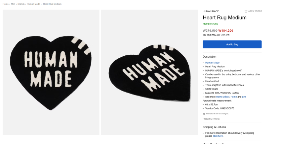The width and height of the screenshot is (281, 144).
Task: View the front-facing heart rug image
Action: click(51, 72)
